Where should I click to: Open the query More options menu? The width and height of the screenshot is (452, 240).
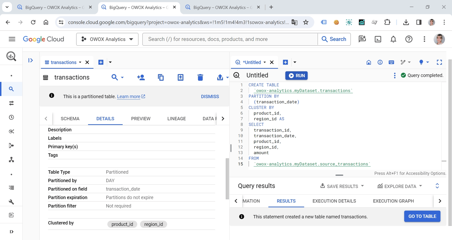394,75
